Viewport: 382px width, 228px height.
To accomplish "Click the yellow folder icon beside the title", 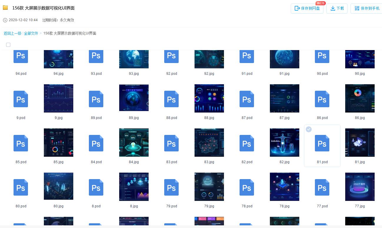I will [x=5, y=8].
